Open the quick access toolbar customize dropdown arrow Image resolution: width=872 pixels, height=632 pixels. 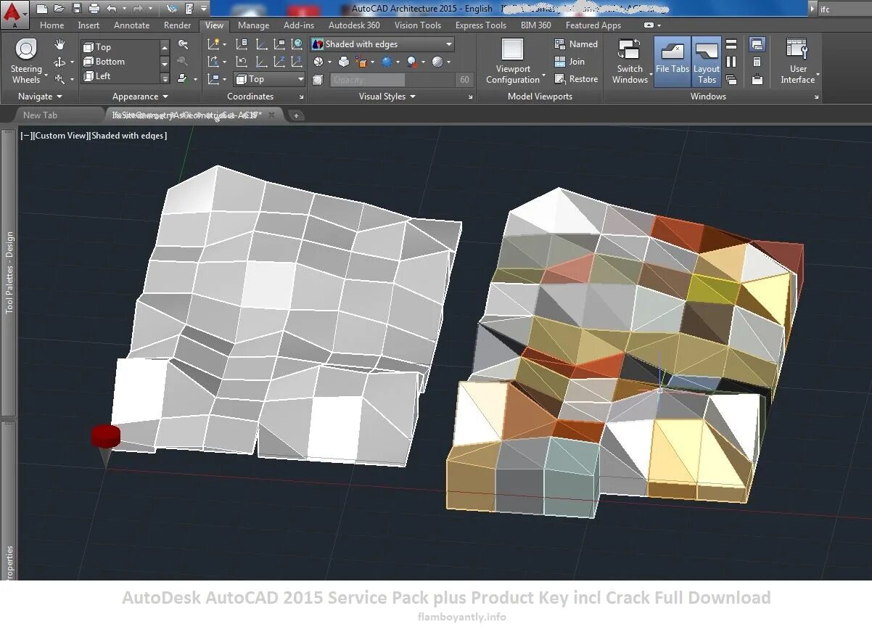click(205, 9)
